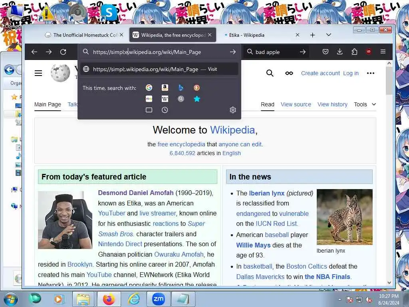The image size is (409, 307).
Task: Click Explorer window back button behind Firefox
Action: click(x=10, y=70)
